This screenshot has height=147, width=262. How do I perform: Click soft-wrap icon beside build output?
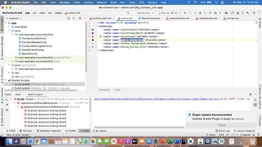pyautogui.click(x=255, y=100)
